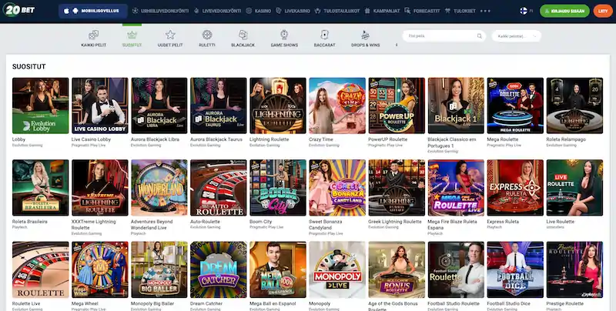
Task: Launch the Mega Wheel game
Action: tap(100, 269)
